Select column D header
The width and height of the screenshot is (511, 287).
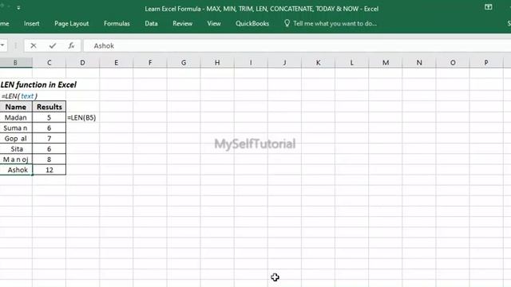pyautogui.click(x=83, y=62)
